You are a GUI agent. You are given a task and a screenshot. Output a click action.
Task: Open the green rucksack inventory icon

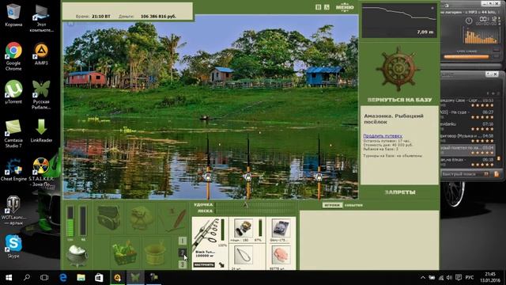click(141, 218)
